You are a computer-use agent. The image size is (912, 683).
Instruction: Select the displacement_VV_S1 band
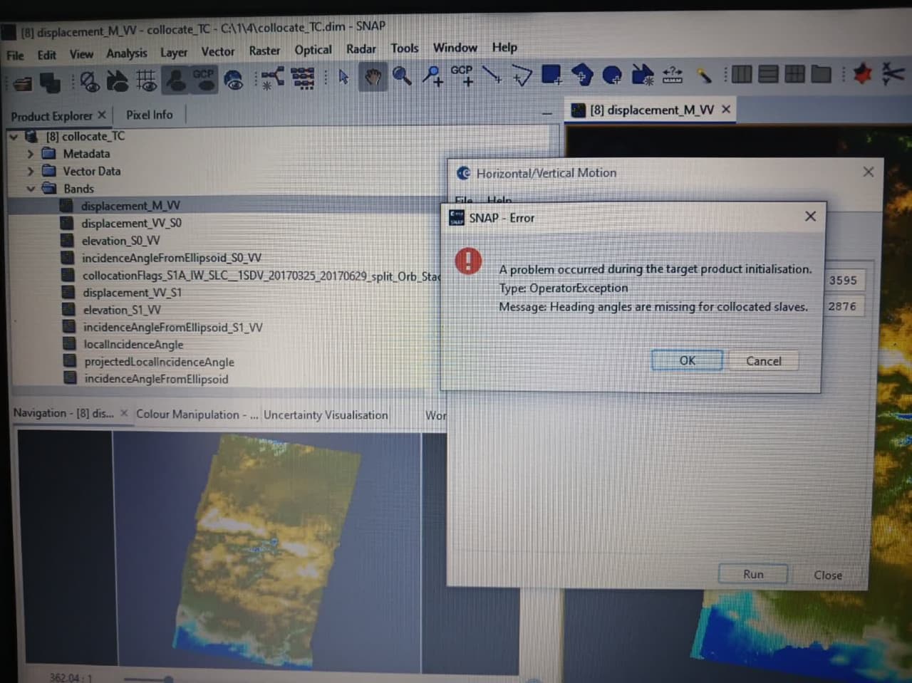click(x=132, y=293)
